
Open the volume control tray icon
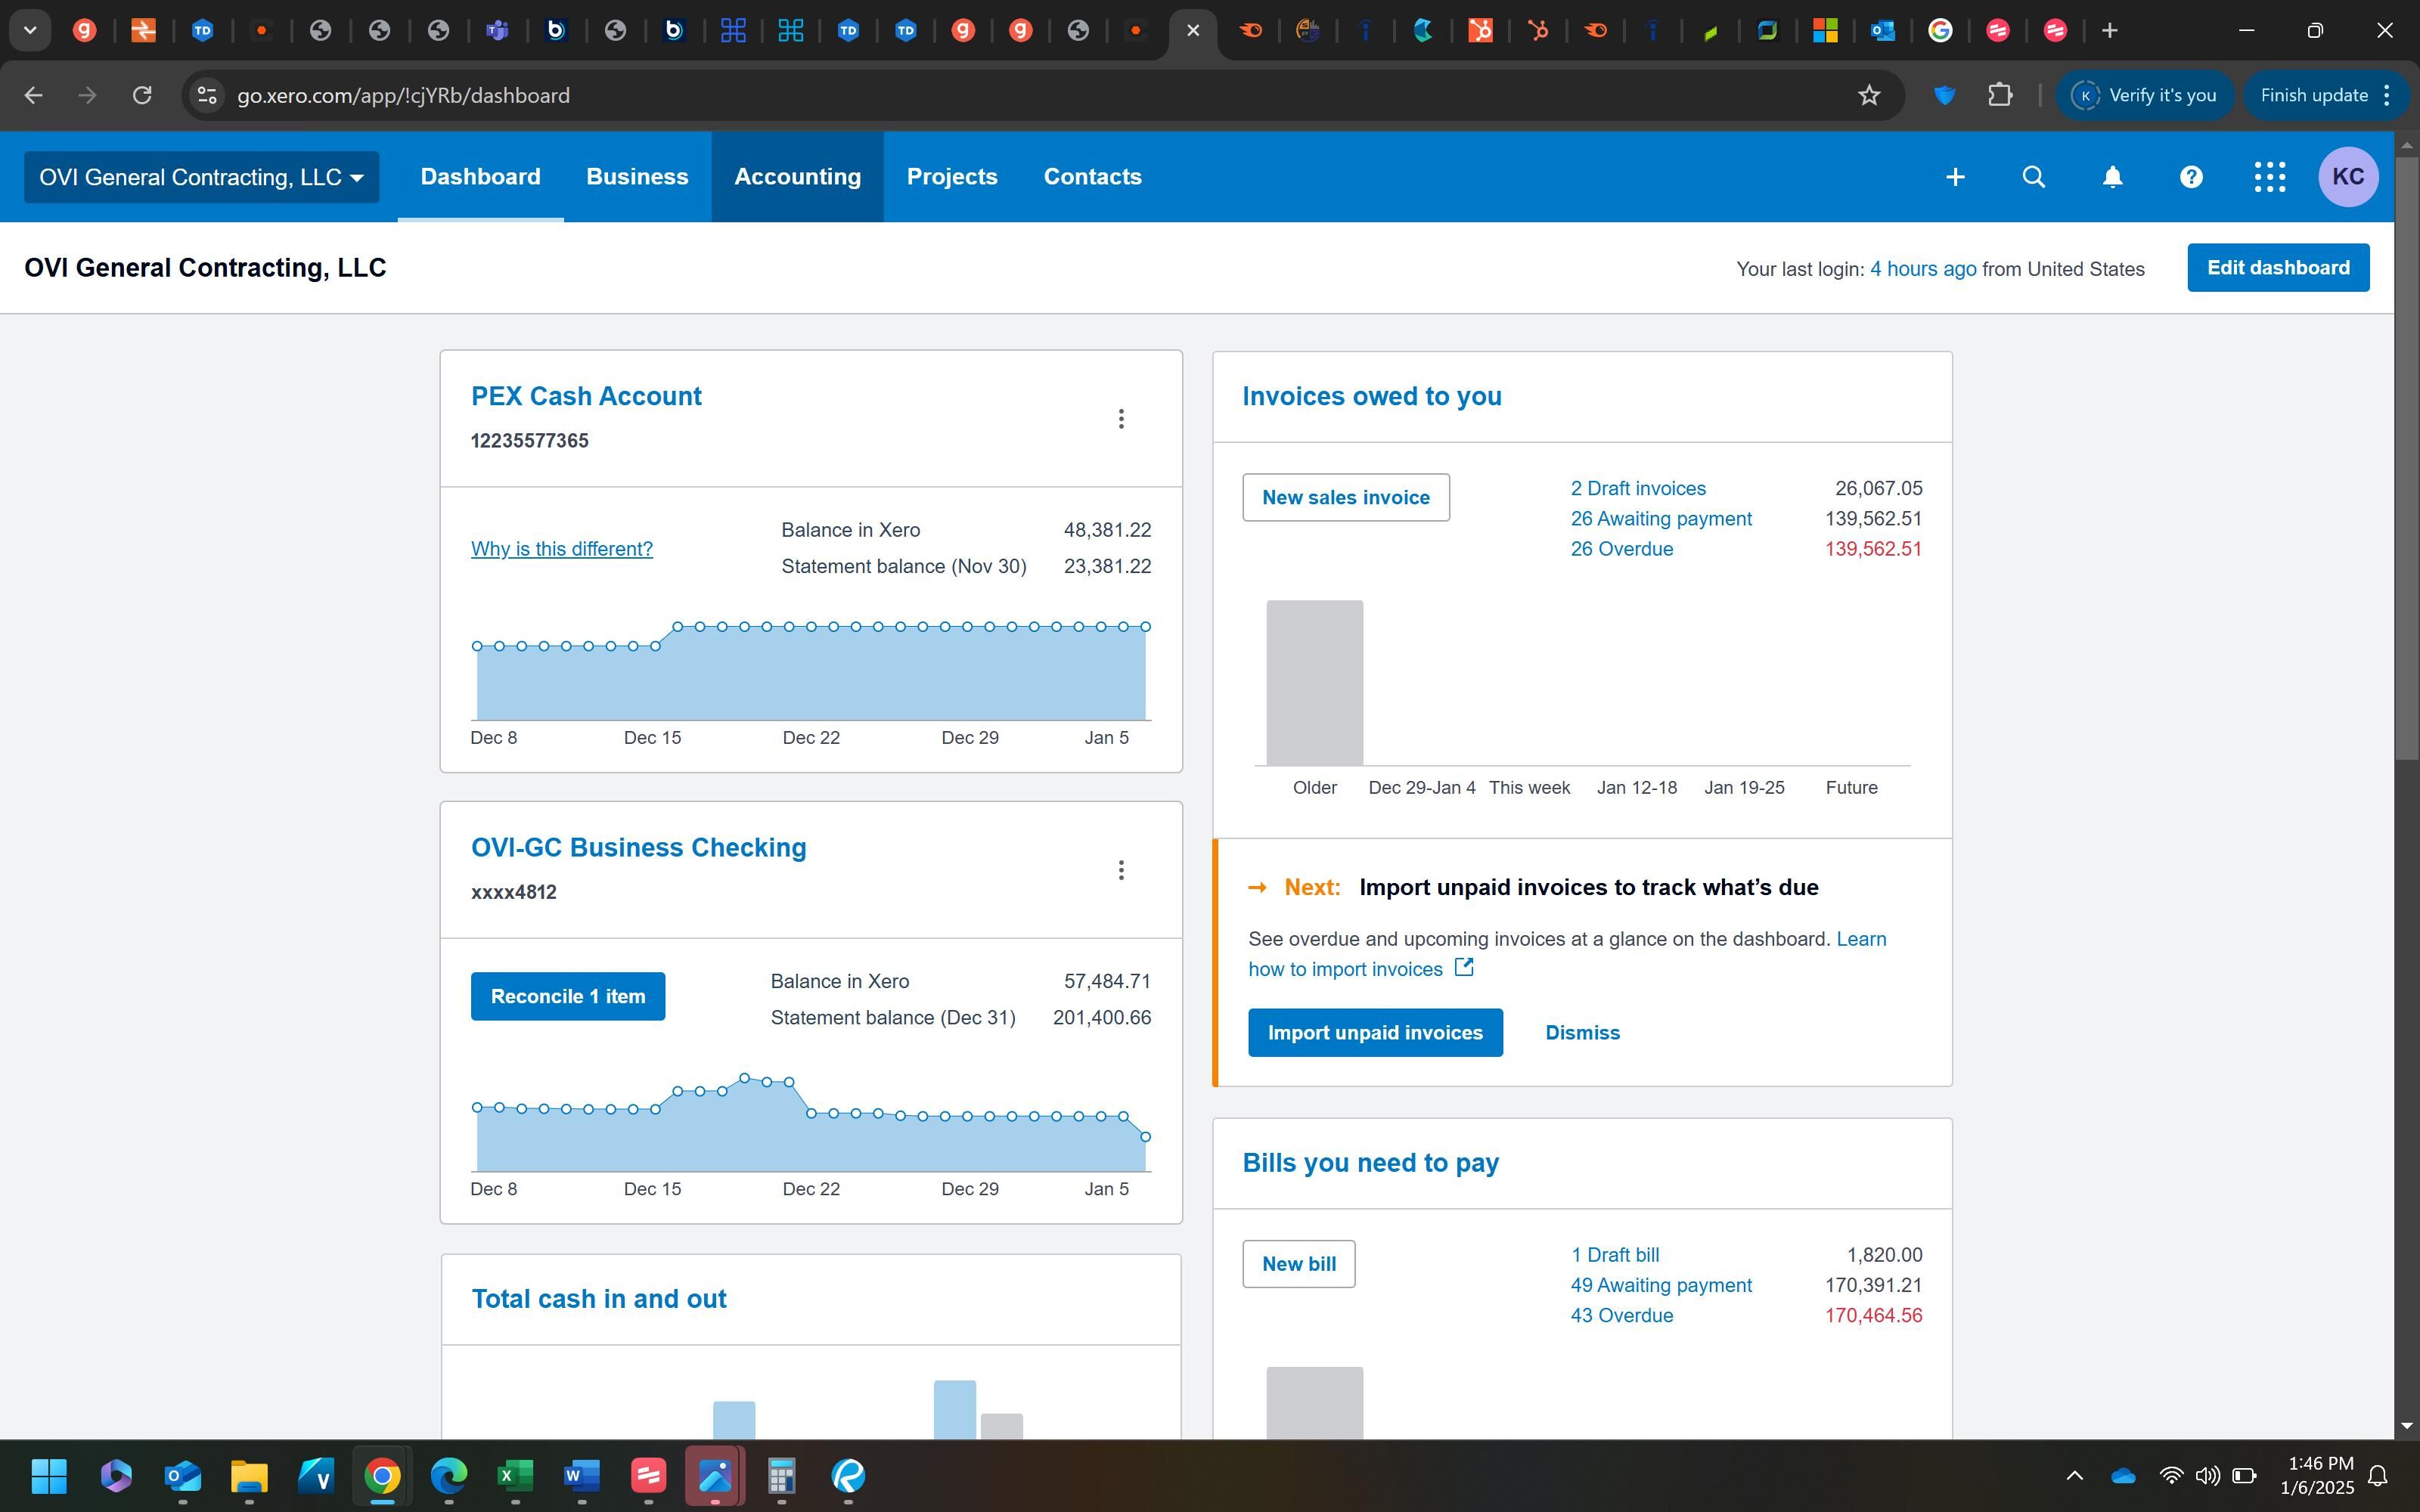point(2207,1475)
